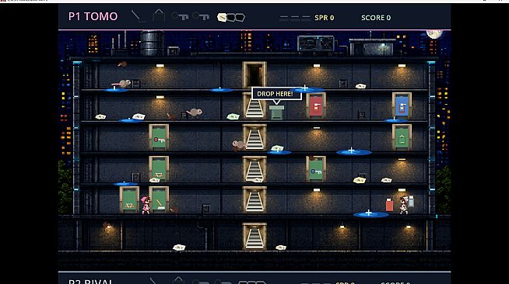
Task: Open the green door left of Tomo
Action: point(129,199)
